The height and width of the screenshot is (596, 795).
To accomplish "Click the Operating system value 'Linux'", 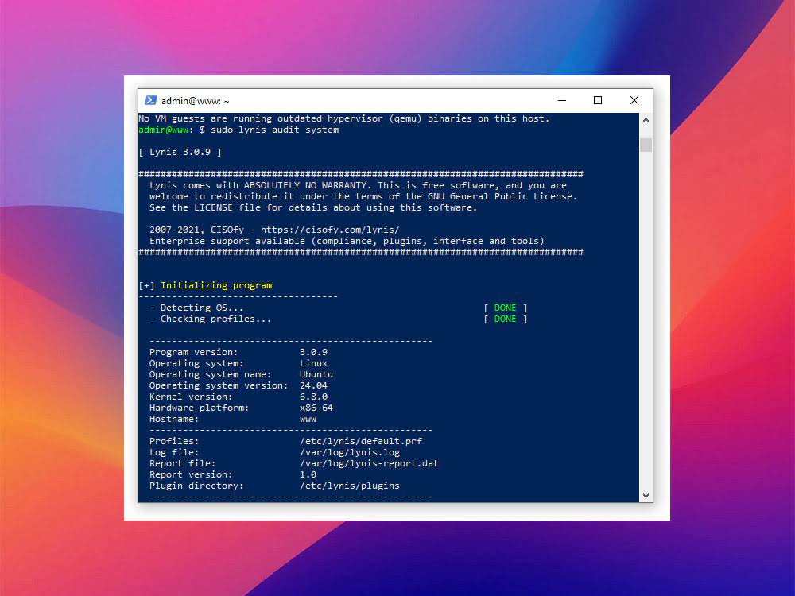I will tap(314, 363).
